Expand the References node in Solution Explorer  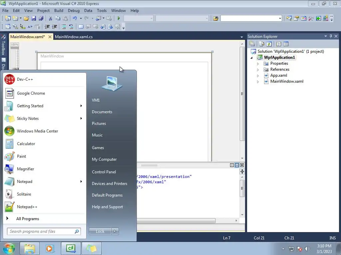tap(258, 70)
